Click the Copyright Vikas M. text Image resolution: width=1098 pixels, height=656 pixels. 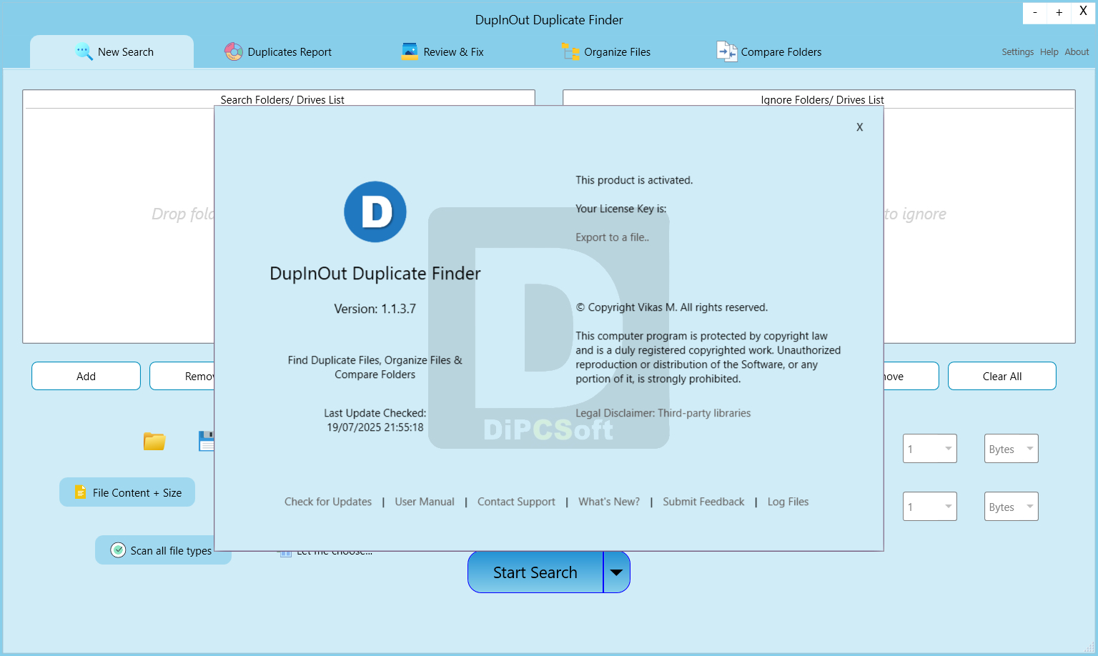point(672,307)
